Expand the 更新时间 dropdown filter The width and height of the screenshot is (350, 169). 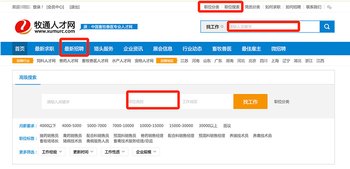[83, 152]
